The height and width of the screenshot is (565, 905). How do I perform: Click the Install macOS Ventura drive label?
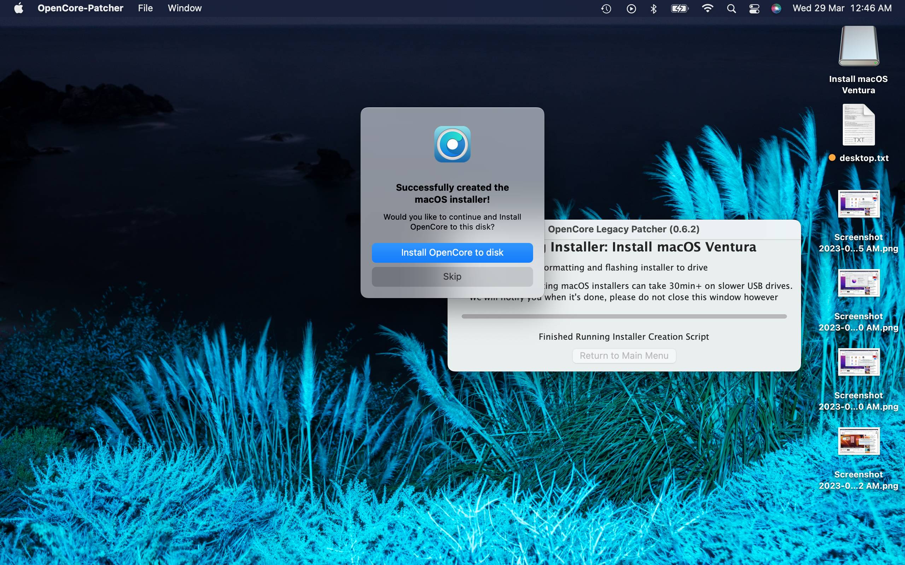(x=858, y=84)
